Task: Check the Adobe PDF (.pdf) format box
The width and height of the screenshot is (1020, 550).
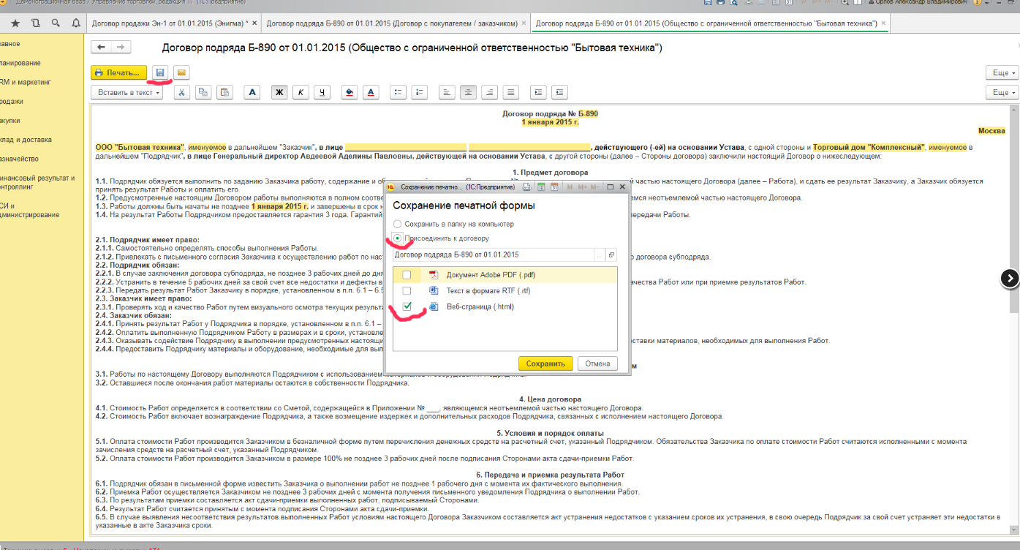Action: click(x=407, y=275)
